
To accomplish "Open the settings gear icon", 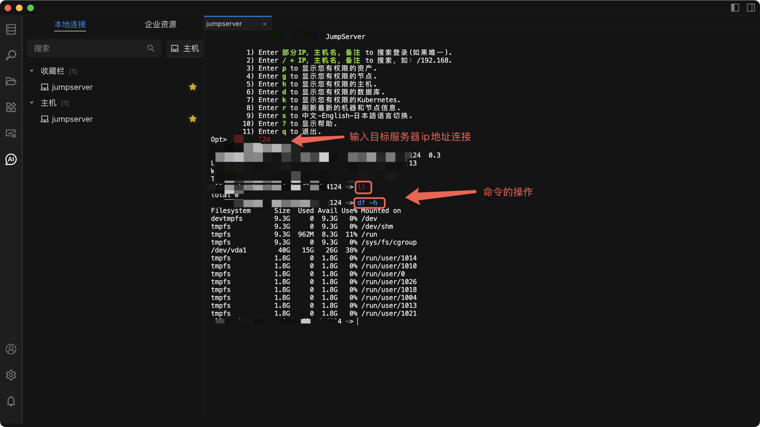I will pyautogui.click(x=11, y=375).
